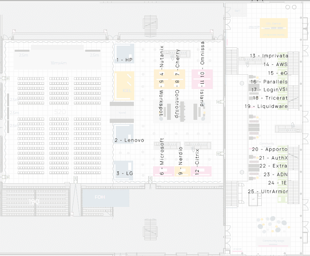Select '17 - LoginVSI' in booth list
This screenshot has height=256, width=310.
[x=270, y=90]
